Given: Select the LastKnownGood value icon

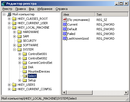Looking at the screenshot, I should pyautogui.click(x=65, y=38).
